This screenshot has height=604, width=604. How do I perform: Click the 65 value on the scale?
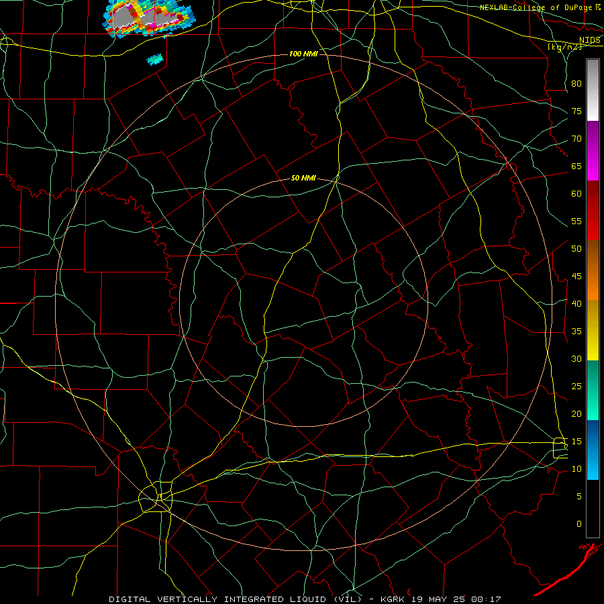pos(576,166)
